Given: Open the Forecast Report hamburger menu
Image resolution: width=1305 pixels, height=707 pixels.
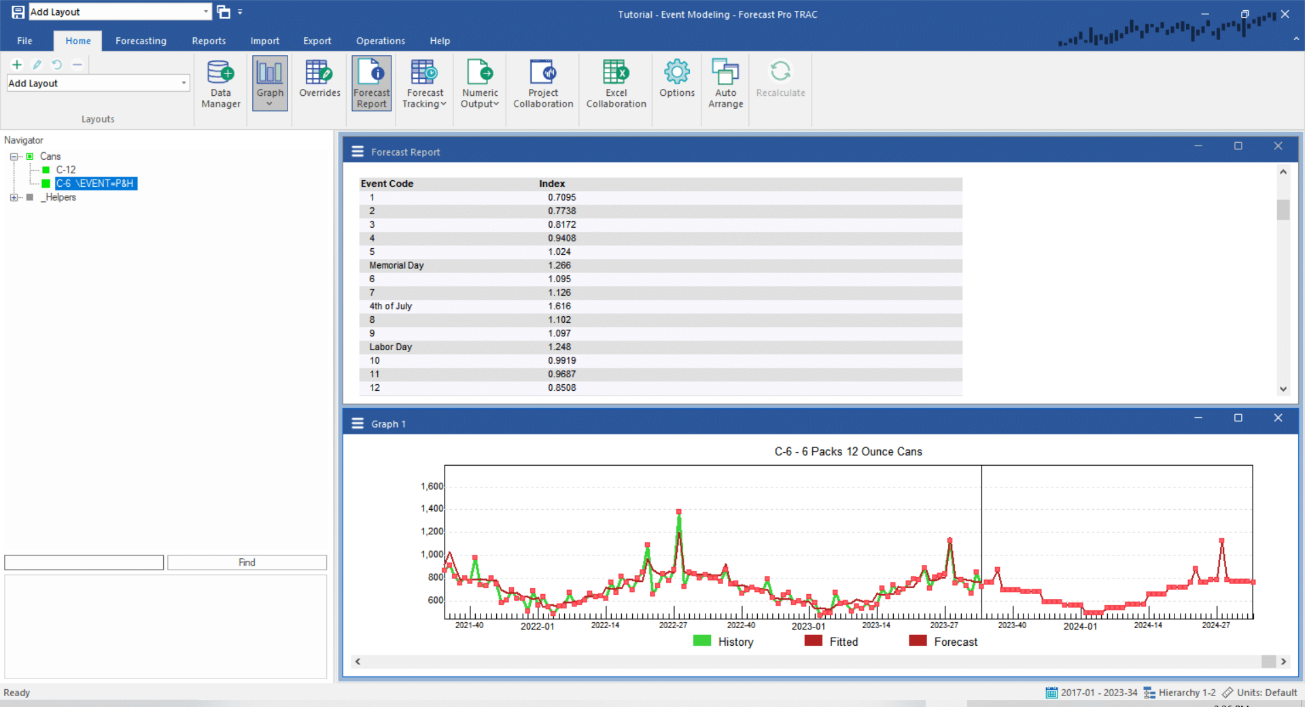Looking at the screenshot, I should pos(358,152).
